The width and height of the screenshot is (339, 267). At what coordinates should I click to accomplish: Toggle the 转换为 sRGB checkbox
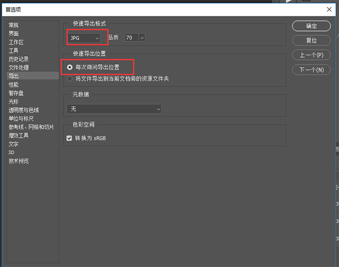pyautogui.click(x=69, y=138)
